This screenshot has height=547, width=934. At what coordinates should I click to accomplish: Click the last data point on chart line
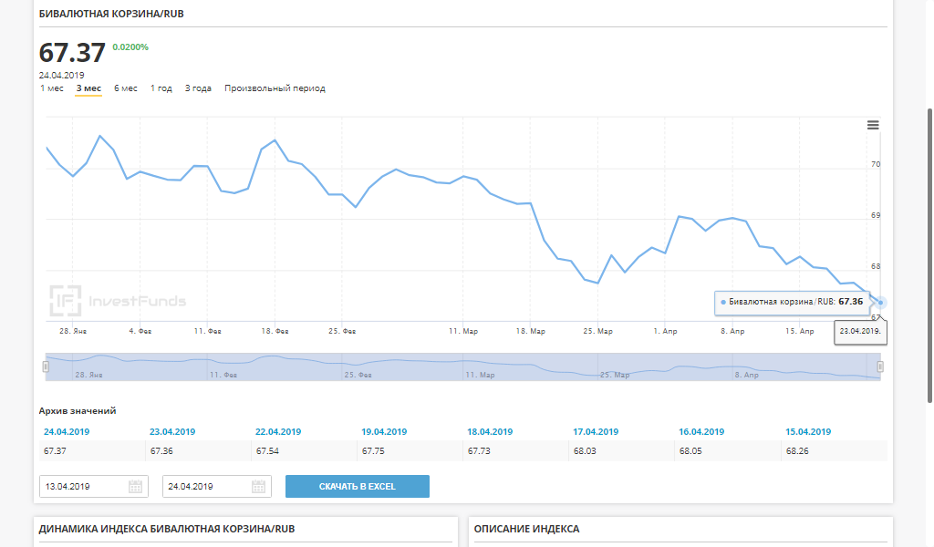(x=881, y=303)
